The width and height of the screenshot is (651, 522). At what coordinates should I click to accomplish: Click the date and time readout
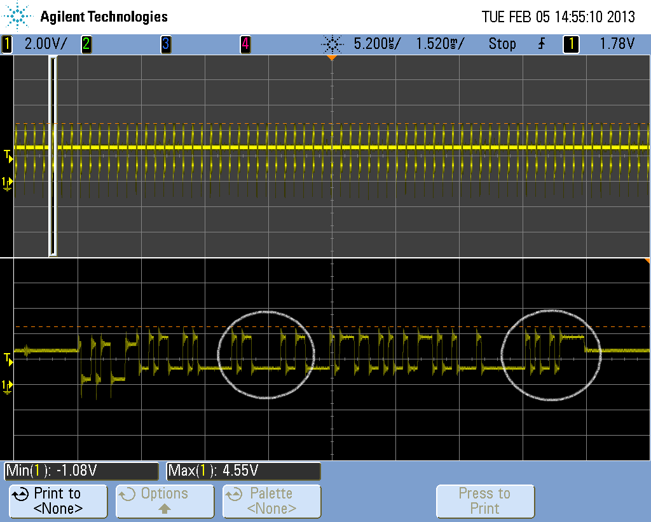click(x=558, y=17)
